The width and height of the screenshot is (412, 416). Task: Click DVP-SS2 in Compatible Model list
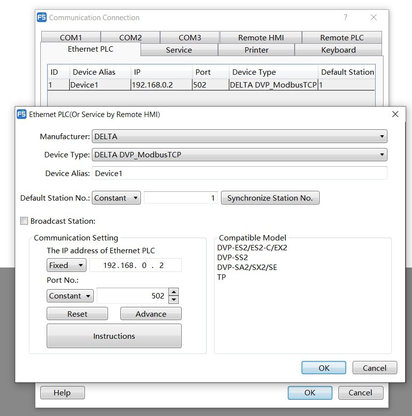232,257
